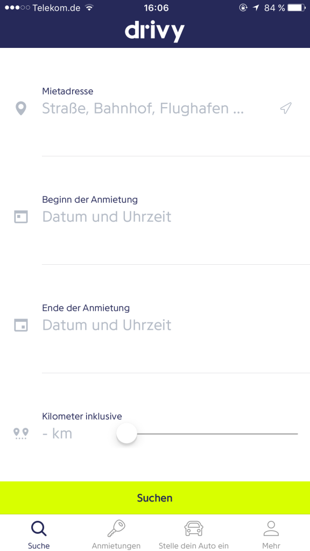Tap the calendar icon for Ende der Anmietung

pos(21,324)
